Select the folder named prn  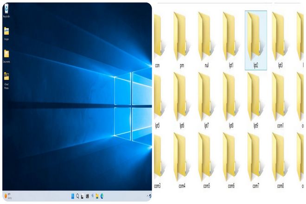click(182, 40)
